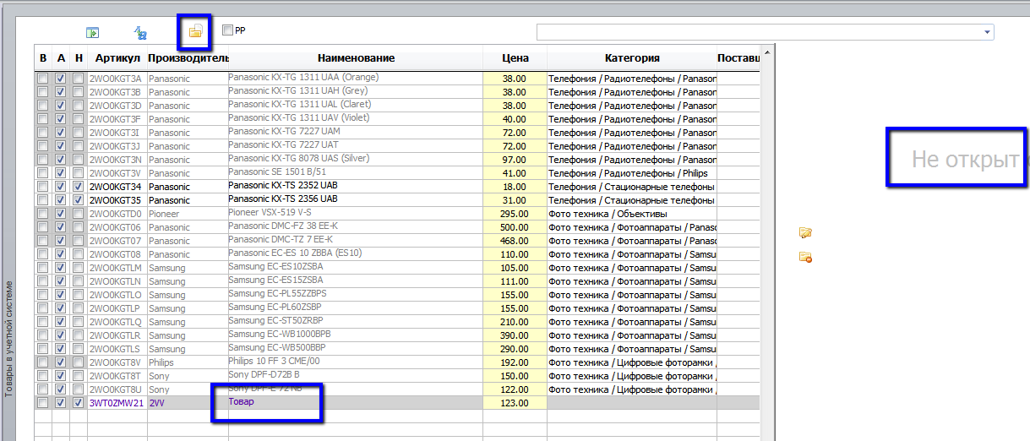Select Panasonic DMC-FZ 38 EE-K name cell

click(x=356, y=226)
